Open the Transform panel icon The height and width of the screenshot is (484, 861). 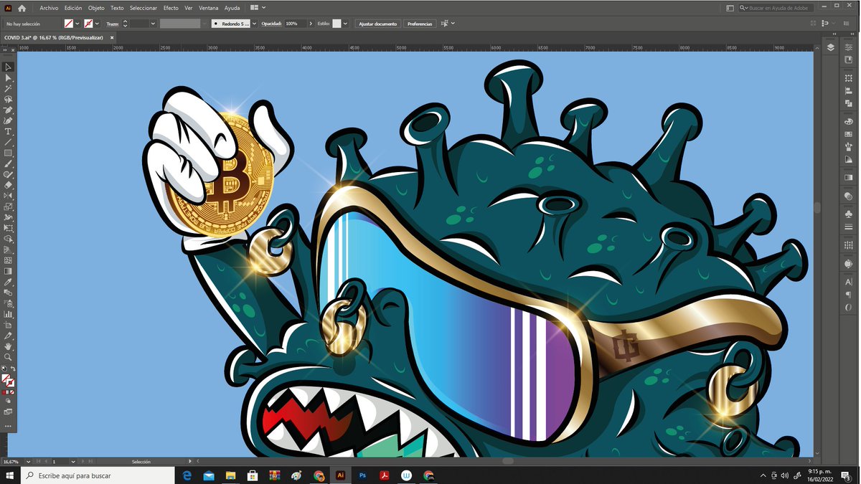(x=849, y=78)
